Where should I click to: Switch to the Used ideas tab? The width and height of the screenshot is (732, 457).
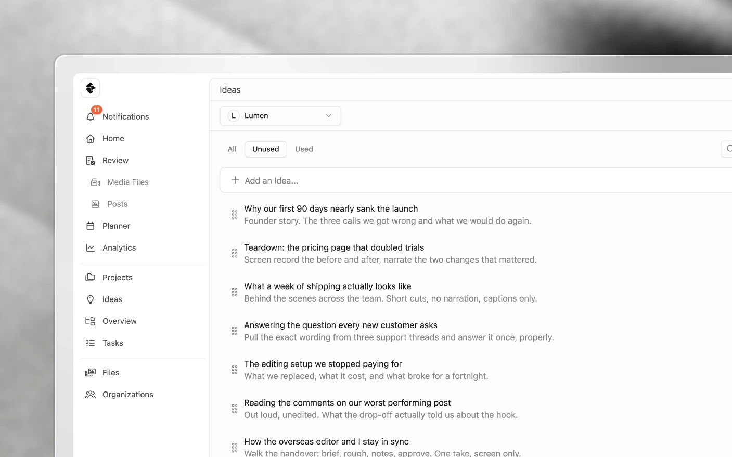[x=304, y=149]
